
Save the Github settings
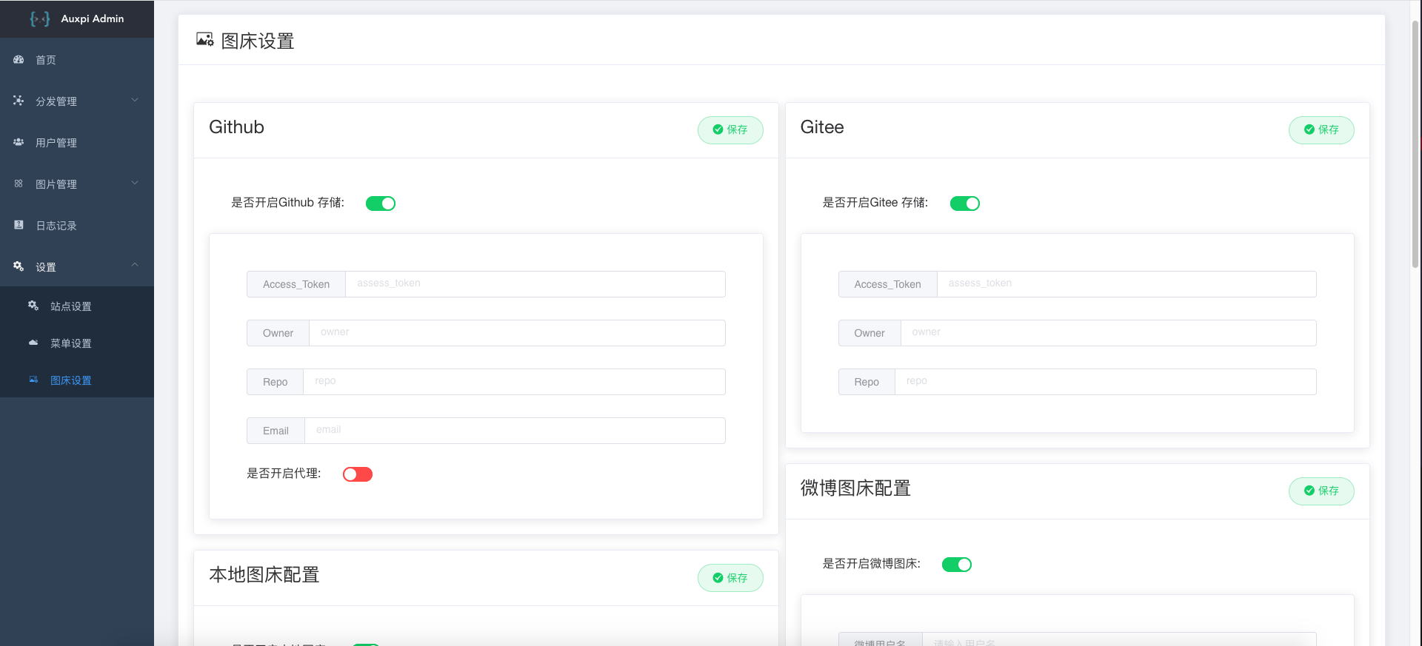coord(730,129)
